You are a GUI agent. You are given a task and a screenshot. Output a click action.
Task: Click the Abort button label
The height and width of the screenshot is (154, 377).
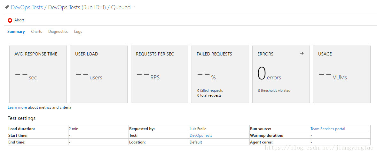[19, 20]
